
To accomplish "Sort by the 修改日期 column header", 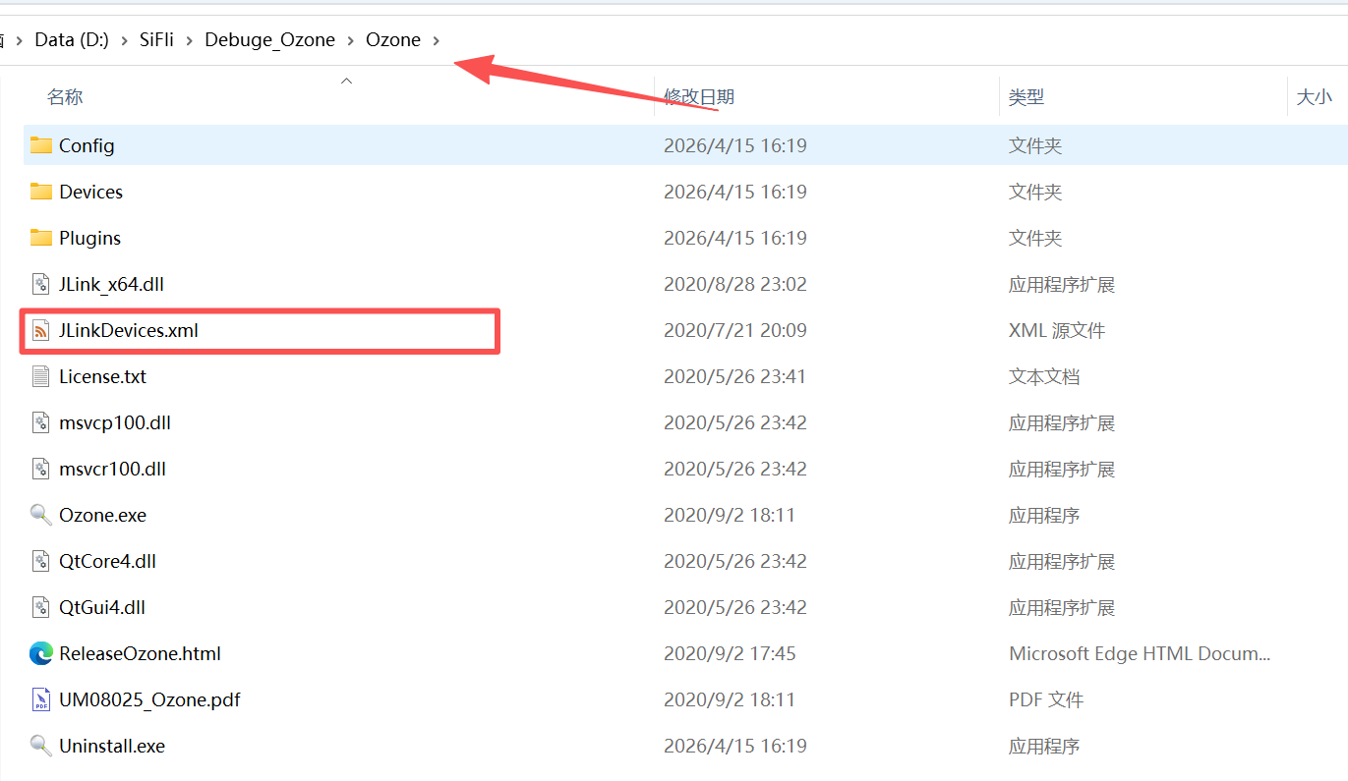I will coord(699,96).
